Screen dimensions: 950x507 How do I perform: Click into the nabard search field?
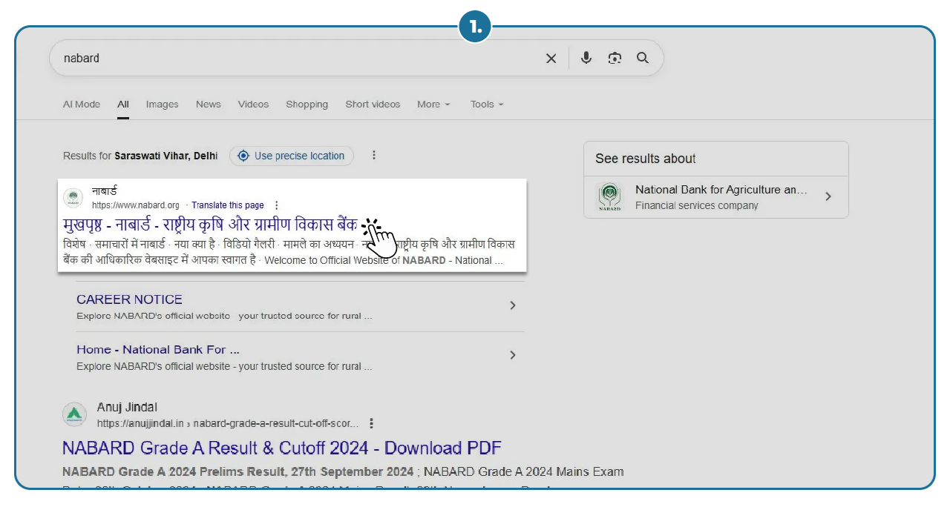pos(297,58)
